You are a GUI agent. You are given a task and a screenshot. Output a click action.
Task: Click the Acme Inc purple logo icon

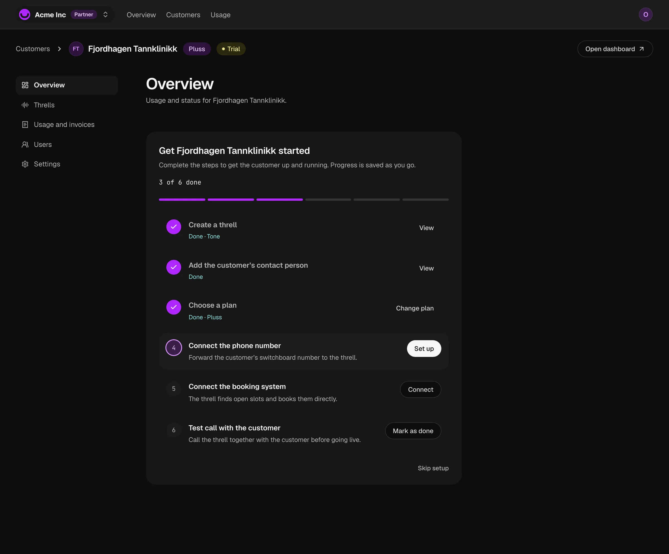[x=25, y=15]
